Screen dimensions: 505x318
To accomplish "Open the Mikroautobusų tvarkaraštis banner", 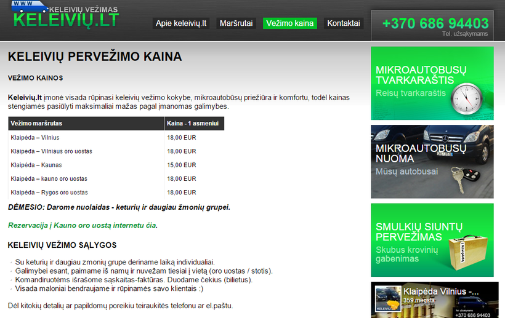I will click(432, 83).
